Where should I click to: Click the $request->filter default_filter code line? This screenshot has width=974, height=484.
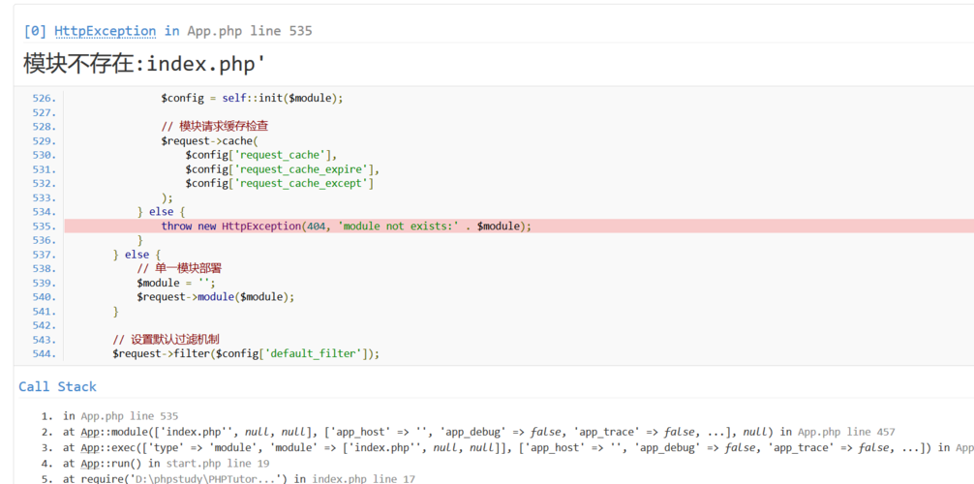click(246, 353)
